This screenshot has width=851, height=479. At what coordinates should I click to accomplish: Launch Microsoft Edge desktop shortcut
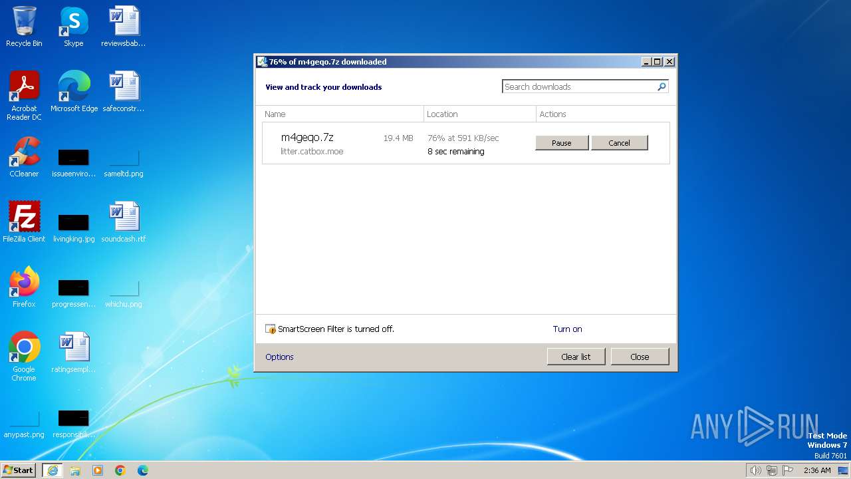(74, 92)
